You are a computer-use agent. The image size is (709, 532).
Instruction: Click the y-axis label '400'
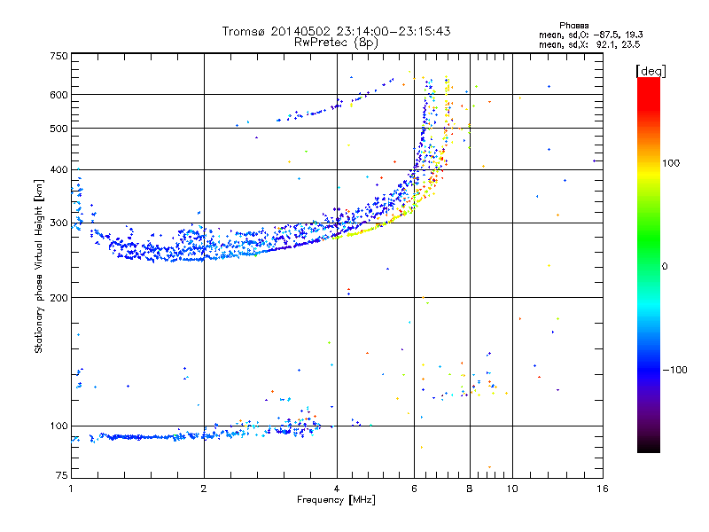coord(58,170)
